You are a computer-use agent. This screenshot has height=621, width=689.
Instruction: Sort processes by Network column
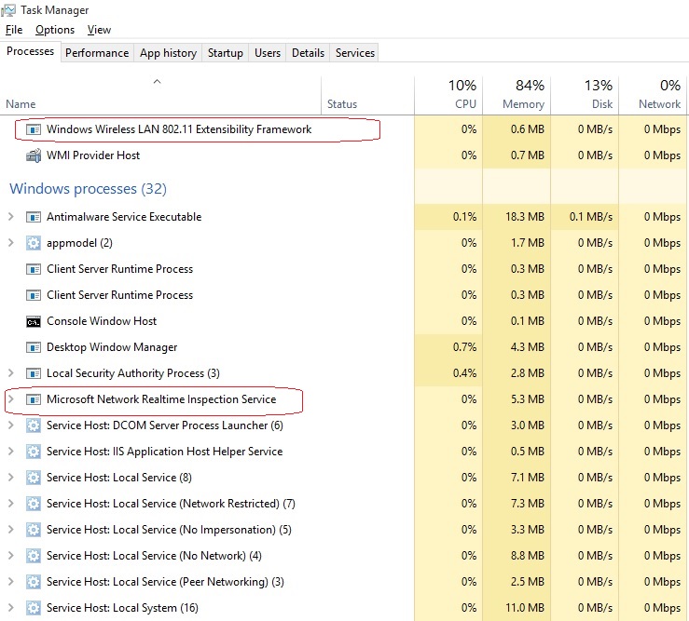[653, 96]
